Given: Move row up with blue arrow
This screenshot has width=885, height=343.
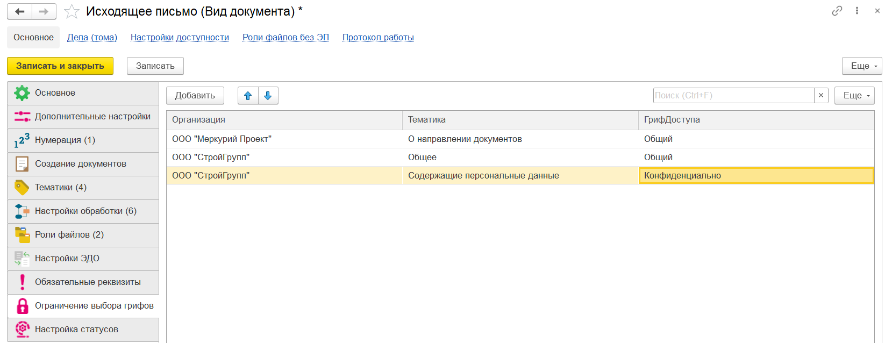Looking at the screenshot, I should coord(248,96).
